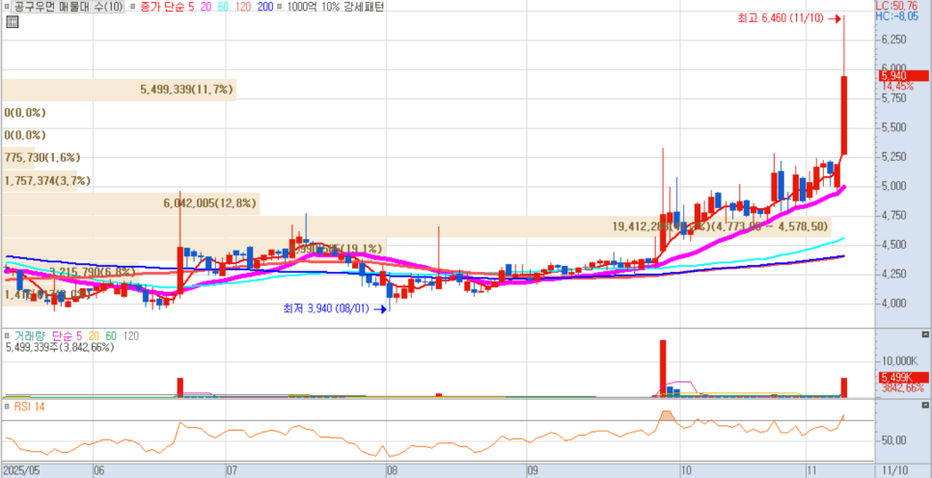The height and width of the screenshot is (478, 932).
Task: Select the 공구우먼 매물대 수(10) indicator label
Action: point(68,8)
